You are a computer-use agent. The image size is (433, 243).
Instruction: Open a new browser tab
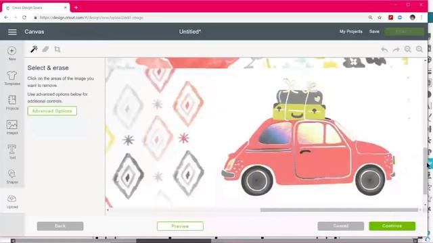(x=76, y=7)
